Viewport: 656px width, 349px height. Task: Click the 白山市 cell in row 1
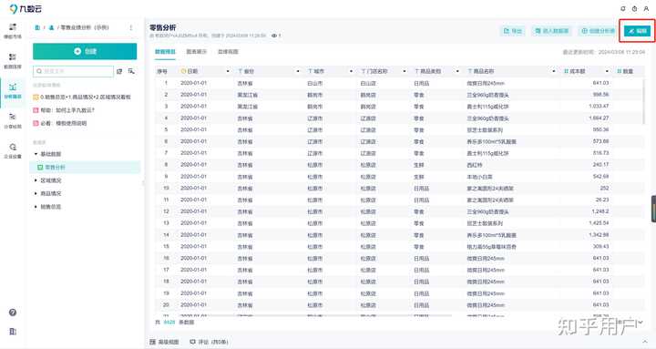(315, 83)
